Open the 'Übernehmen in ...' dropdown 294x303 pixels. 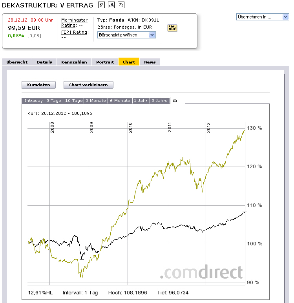pos(263,17)
